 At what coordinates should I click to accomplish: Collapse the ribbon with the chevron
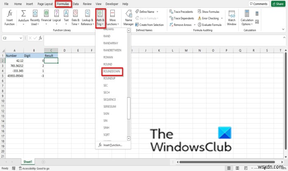pos(283,29)
